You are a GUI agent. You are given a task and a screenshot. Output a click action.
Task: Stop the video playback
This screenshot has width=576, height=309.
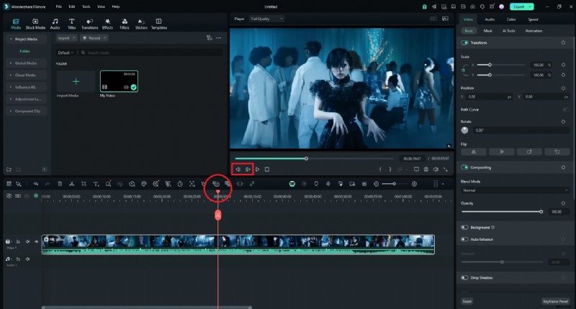click(267, 170)
